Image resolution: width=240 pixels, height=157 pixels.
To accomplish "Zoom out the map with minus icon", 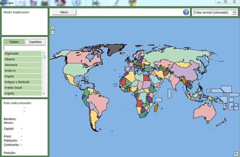I will point(53,32).
